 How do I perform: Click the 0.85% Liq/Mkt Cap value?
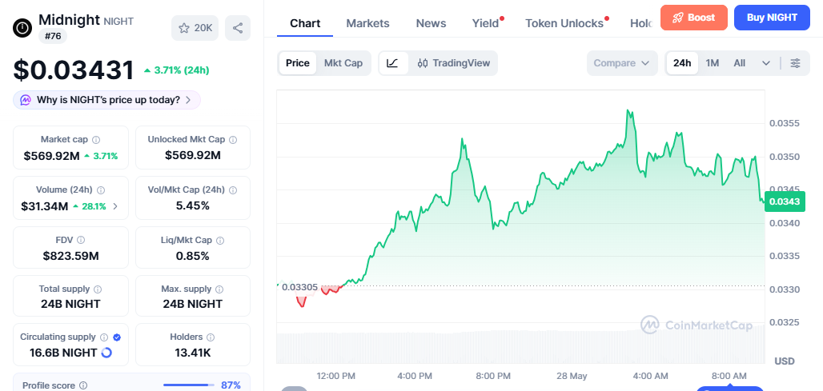click(193, 257)
